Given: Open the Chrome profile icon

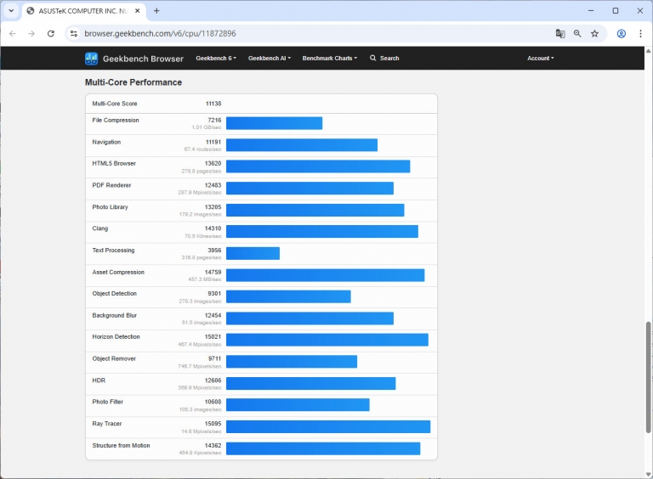Looking at the screenshot, I should pos(621,34).
